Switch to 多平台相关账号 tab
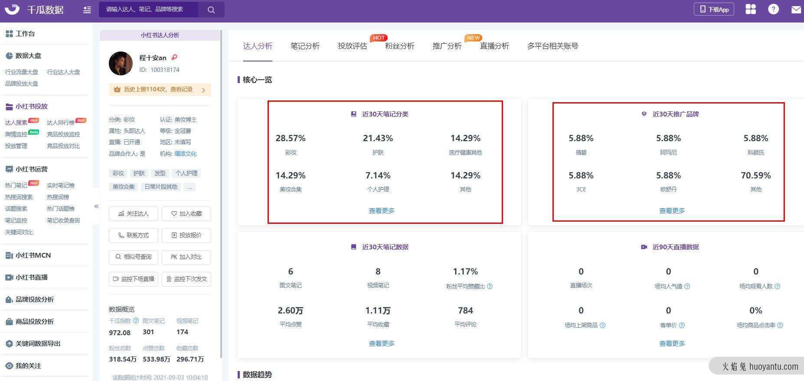 coord(552,46)
